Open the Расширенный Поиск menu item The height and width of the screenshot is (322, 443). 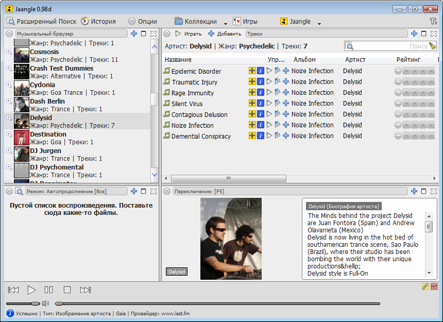click(42, 22)
